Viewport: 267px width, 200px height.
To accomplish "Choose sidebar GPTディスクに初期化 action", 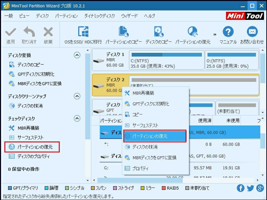I will (x=32, y=74).
